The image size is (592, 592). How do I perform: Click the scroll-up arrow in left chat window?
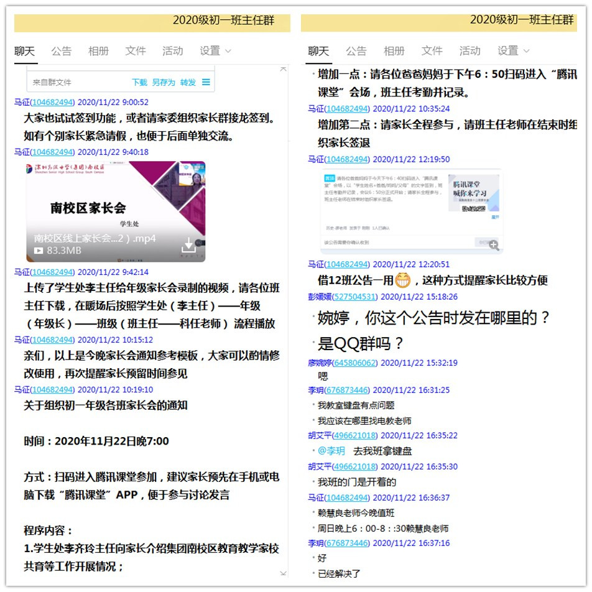point(283,69)
